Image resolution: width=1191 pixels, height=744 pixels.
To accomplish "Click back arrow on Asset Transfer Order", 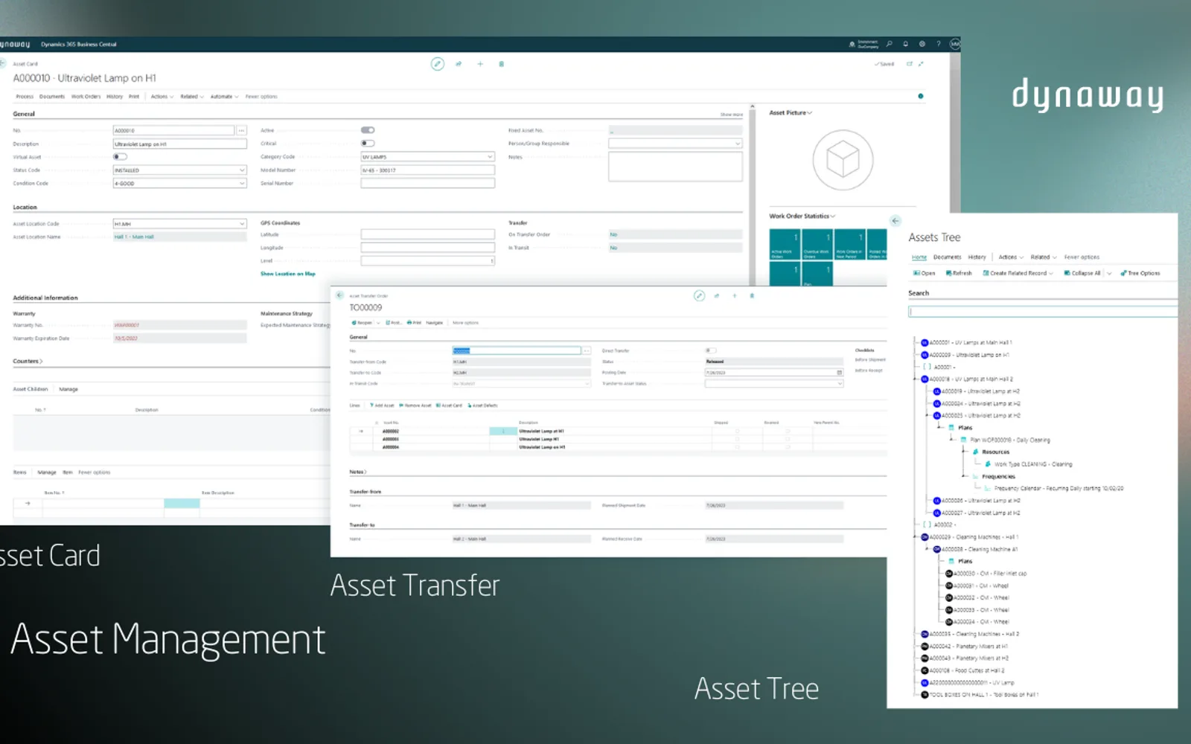I will [339, 295].
